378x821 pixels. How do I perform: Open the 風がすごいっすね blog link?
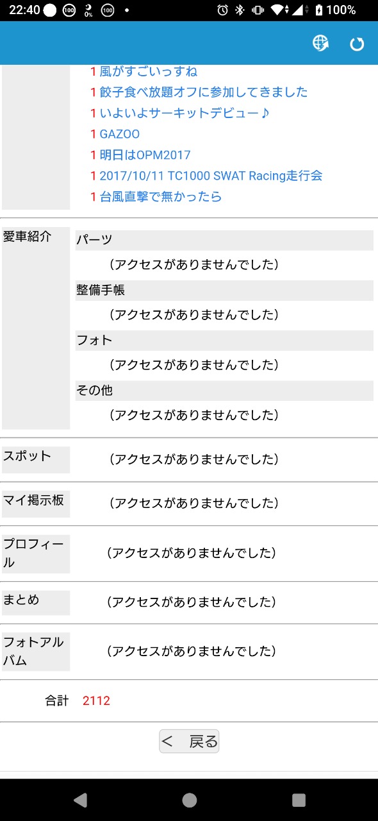coord(149,71)
